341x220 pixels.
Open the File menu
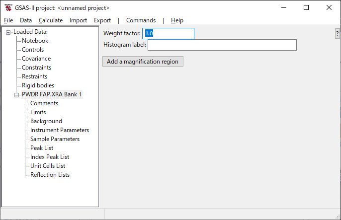[x=8, y=20]
